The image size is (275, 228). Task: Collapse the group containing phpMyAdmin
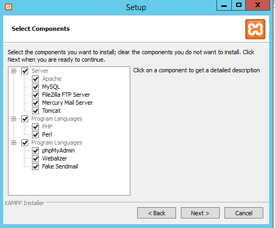(x=13, y=142)
